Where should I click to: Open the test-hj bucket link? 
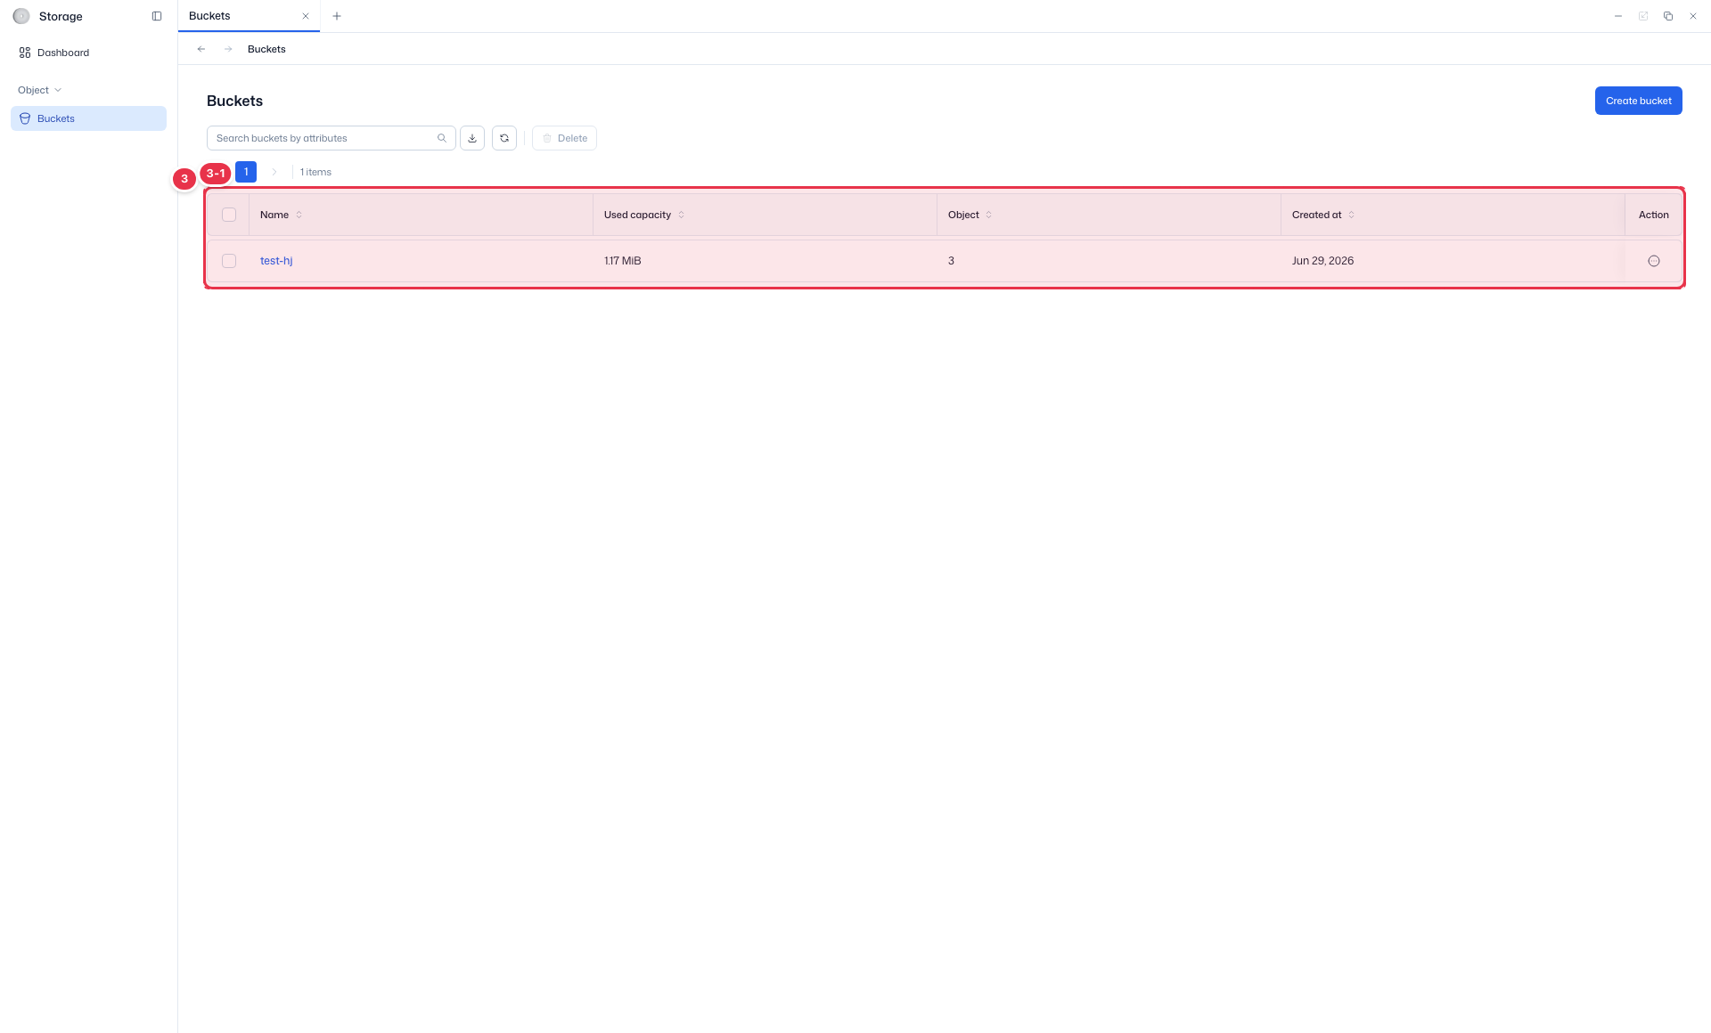tap(276, 261)
